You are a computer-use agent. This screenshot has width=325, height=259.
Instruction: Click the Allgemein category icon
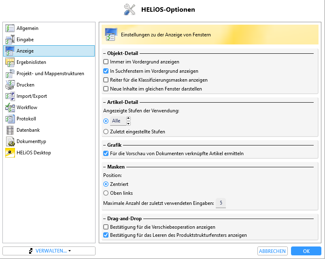click(x=10, y=28)
